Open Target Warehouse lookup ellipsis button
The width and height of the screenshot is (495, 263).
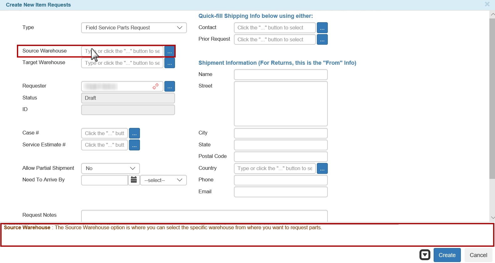169,63
